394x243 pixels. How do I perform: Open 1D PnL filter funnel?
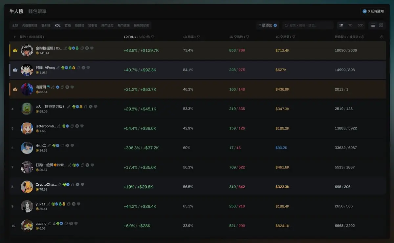[152, 37]
